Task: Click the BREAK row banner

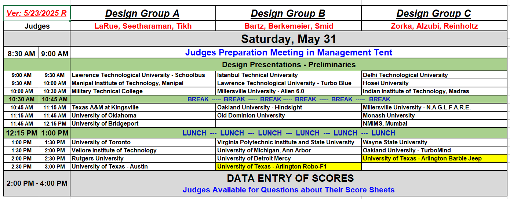Action: [x=288, y=99]
